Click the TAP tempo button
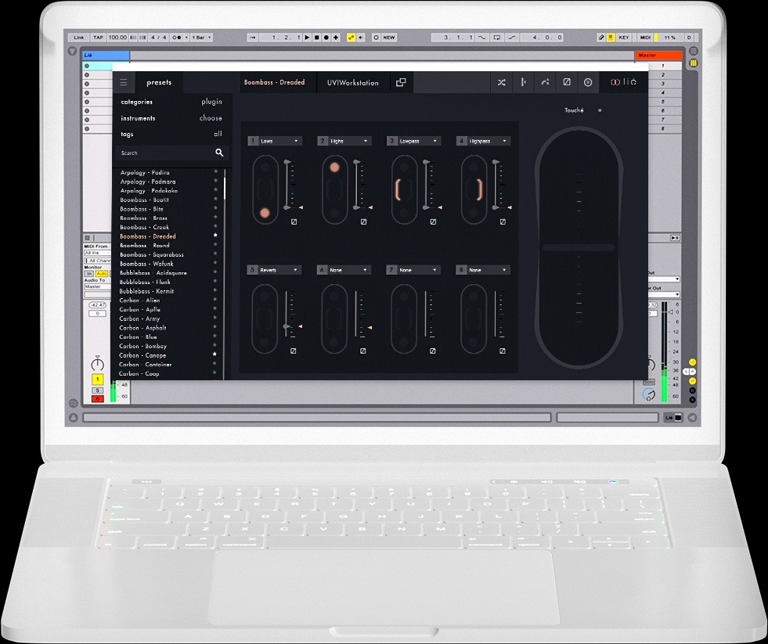Image resolution: width=768 pixels, height=644 pixels. coord(99,38)
